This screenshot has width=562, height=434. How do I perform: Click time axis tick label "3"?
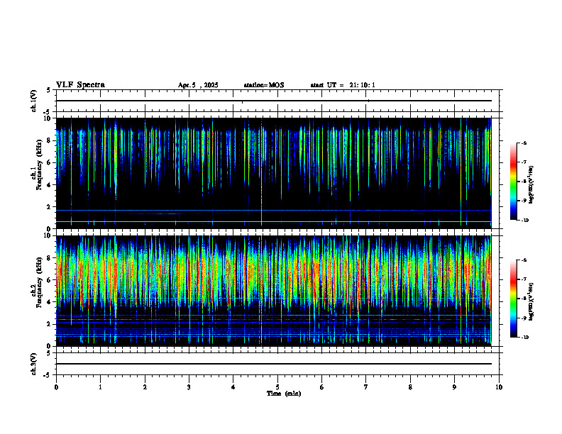189,387
